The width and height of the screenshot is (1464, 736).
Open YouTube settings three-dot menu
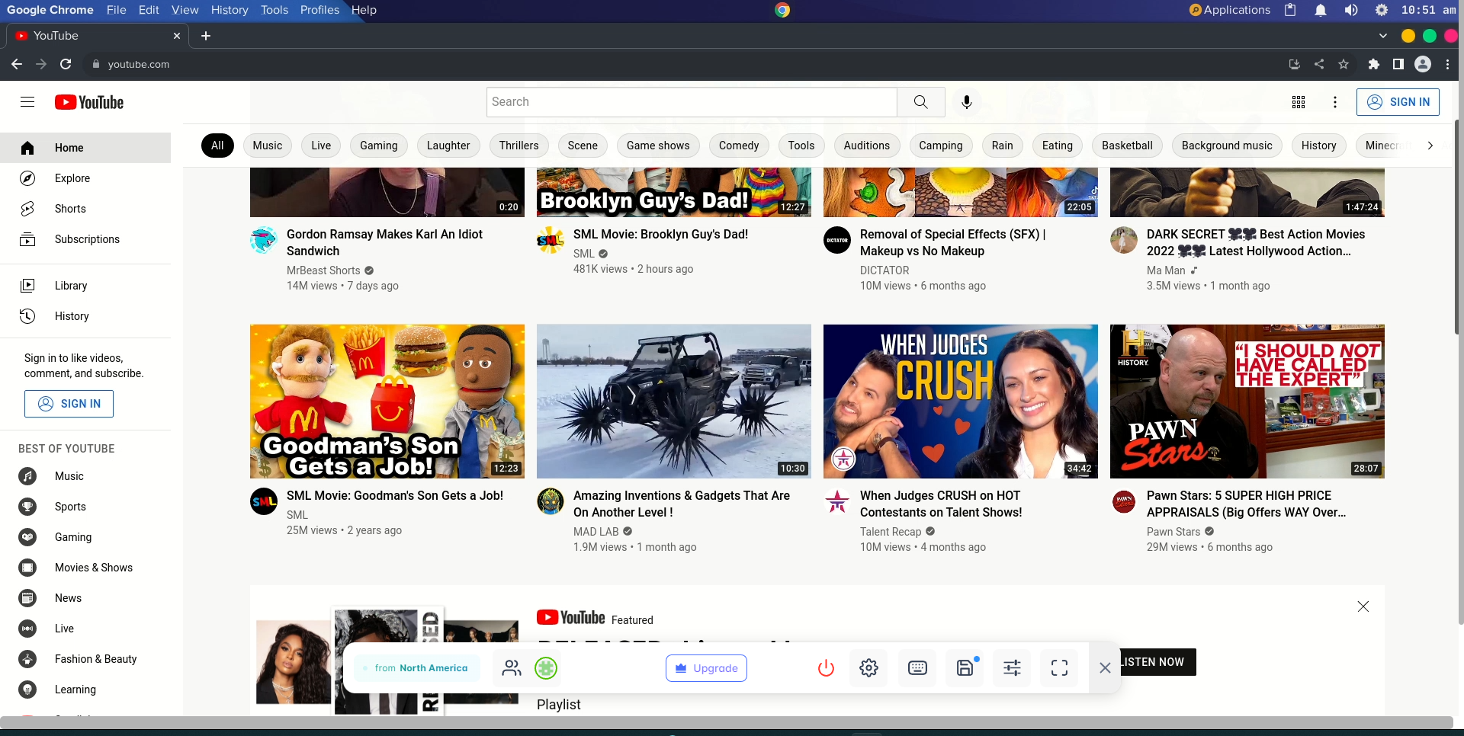(x=1335, y=102)
